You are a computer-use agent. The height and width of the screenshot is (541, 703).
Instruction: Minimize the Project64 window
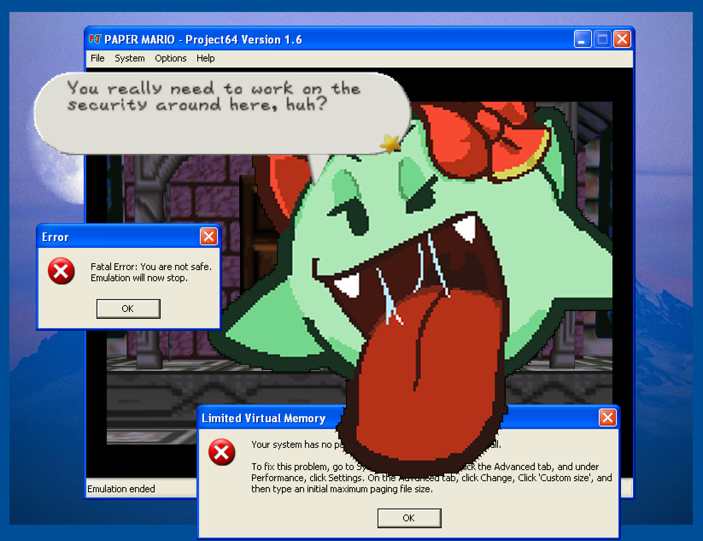(582, 40)
